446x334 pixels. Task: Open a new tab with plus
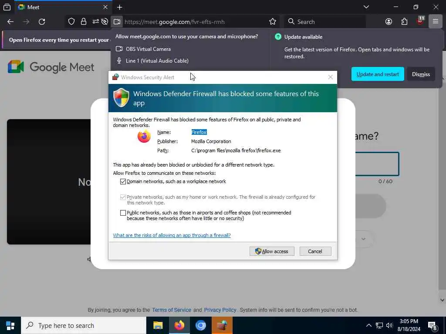119,7
